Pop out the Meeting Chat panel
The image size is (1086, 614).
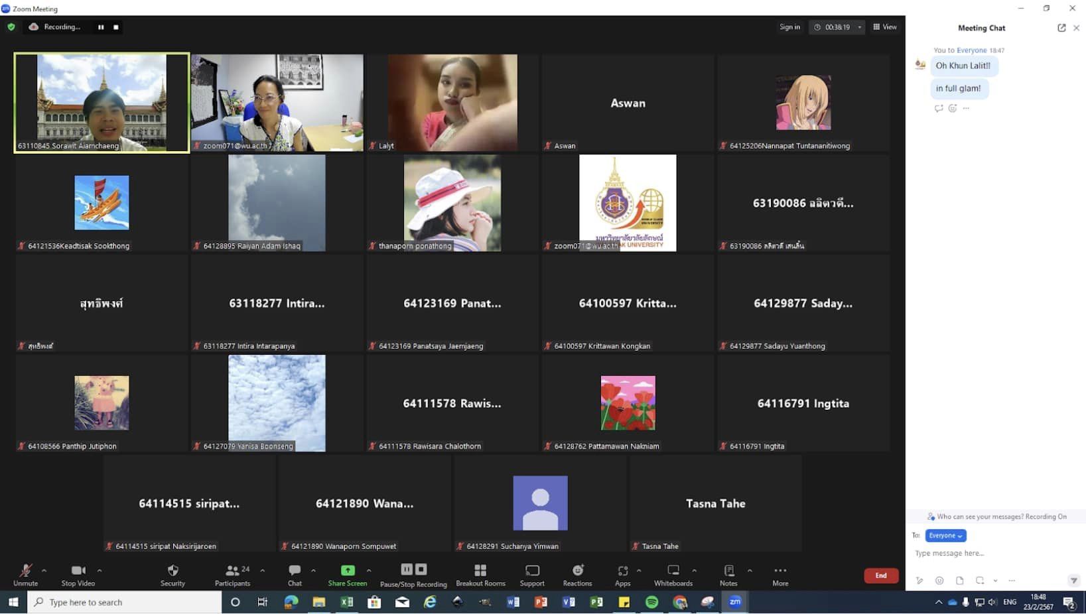pyautogui.click(x=1061, y=28)
